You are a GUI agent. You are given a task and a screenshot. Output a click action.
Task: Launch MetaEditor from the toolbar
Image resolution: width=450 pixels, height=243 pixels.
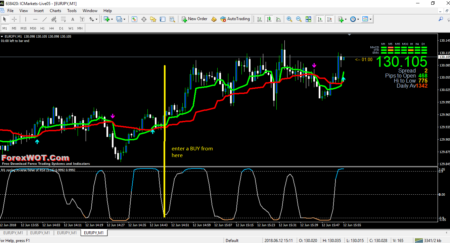pyautogui.click(x=214, y=19)
